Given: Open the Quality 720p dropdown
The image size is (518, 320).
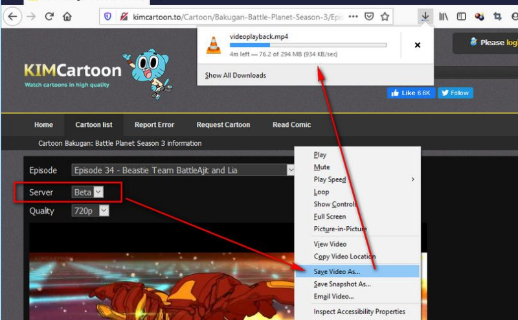Looking at the screenshot, I should 90,211.
